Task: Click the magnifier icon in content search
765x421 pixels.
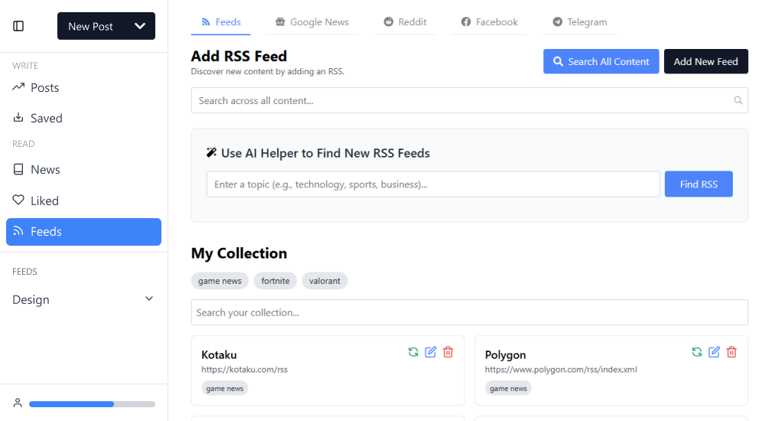Action: 738,100
